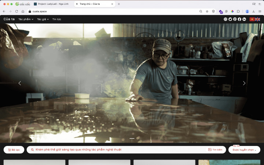Click the Của ta site logo
Image resolution: width=264 pixels, height=165 pixels.
[9, 19]
